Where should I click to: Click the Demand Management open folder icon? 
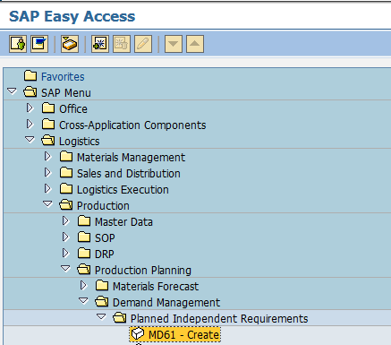[102, 302]
